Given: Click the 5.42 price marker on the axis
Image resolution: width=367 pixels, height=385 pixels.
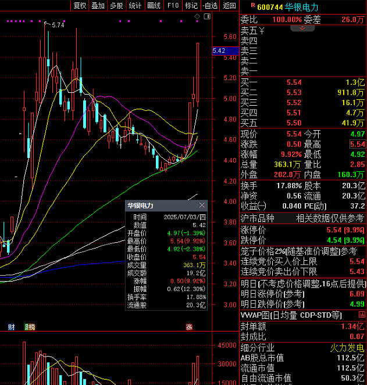Looking at the screenshot, I should tap(219, 51).
